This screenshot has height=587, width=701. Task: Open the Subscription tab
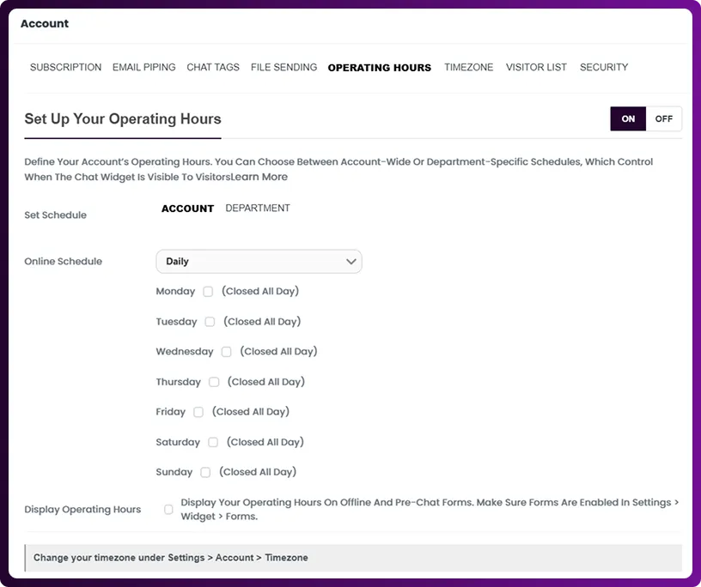coord(65,67)
